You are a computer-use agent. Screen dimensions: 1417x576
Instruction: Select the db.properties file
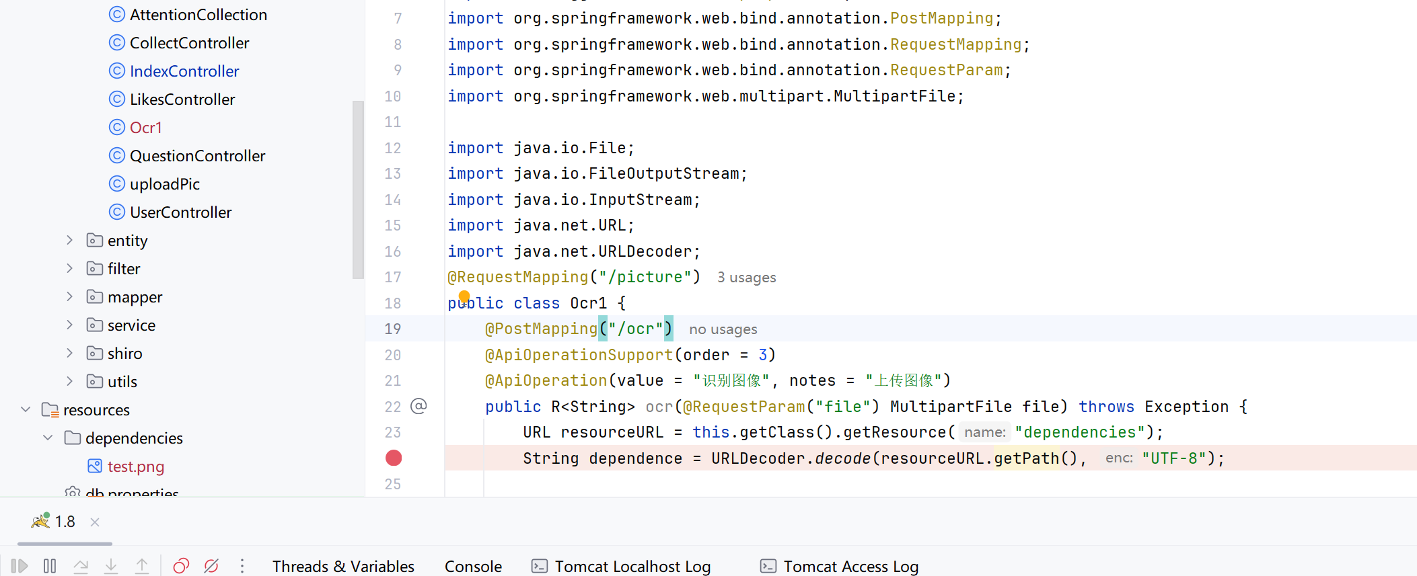click(x=132, y=493)
